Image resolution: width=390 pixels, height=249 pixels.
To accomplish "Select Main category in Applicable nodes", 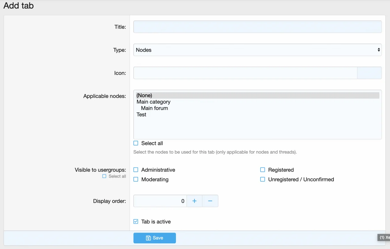I will 154,102.
